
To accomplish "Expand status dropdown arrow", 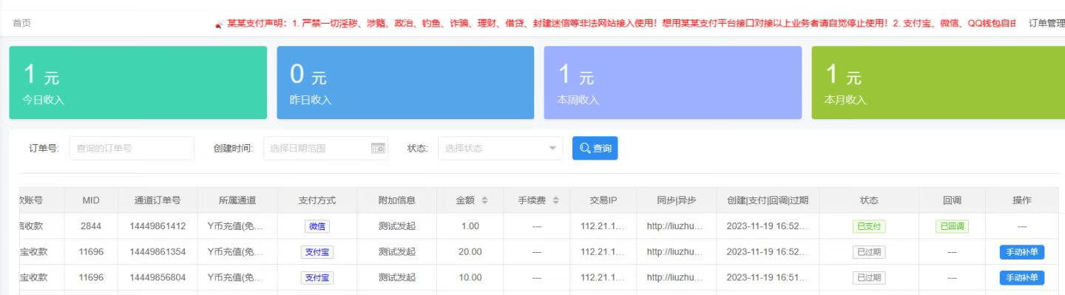I will (x=552, y=149).
